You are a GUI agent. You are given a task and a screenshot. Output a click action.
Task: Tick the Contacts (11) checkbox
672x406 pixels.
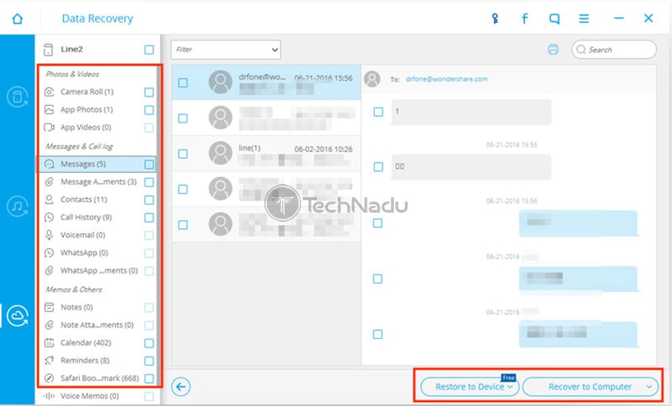[149, 200]
